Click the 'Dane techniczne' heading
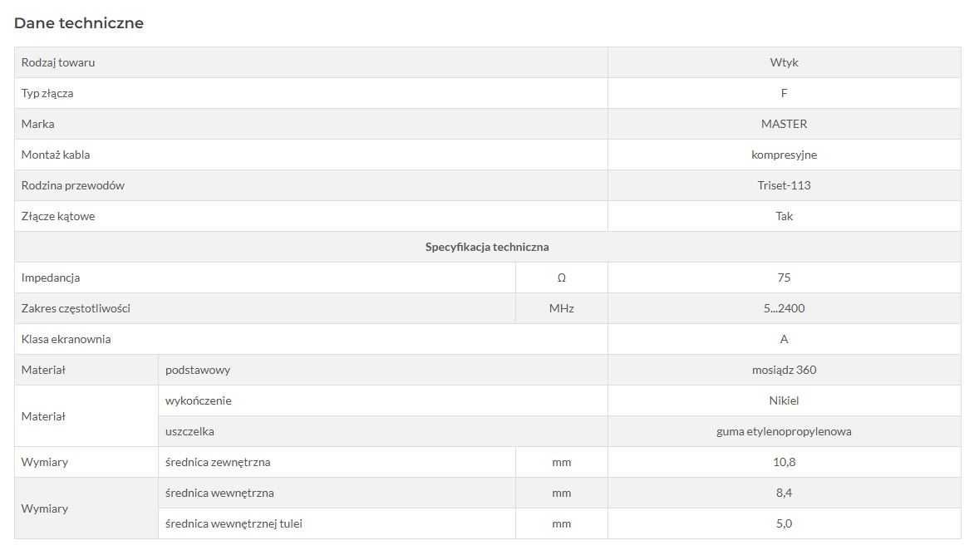The width and height of the screenshot is (974, 555). point(79,23)
